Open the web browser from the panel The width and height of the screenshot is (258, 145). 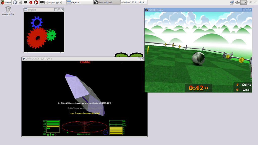pos(15,2)
